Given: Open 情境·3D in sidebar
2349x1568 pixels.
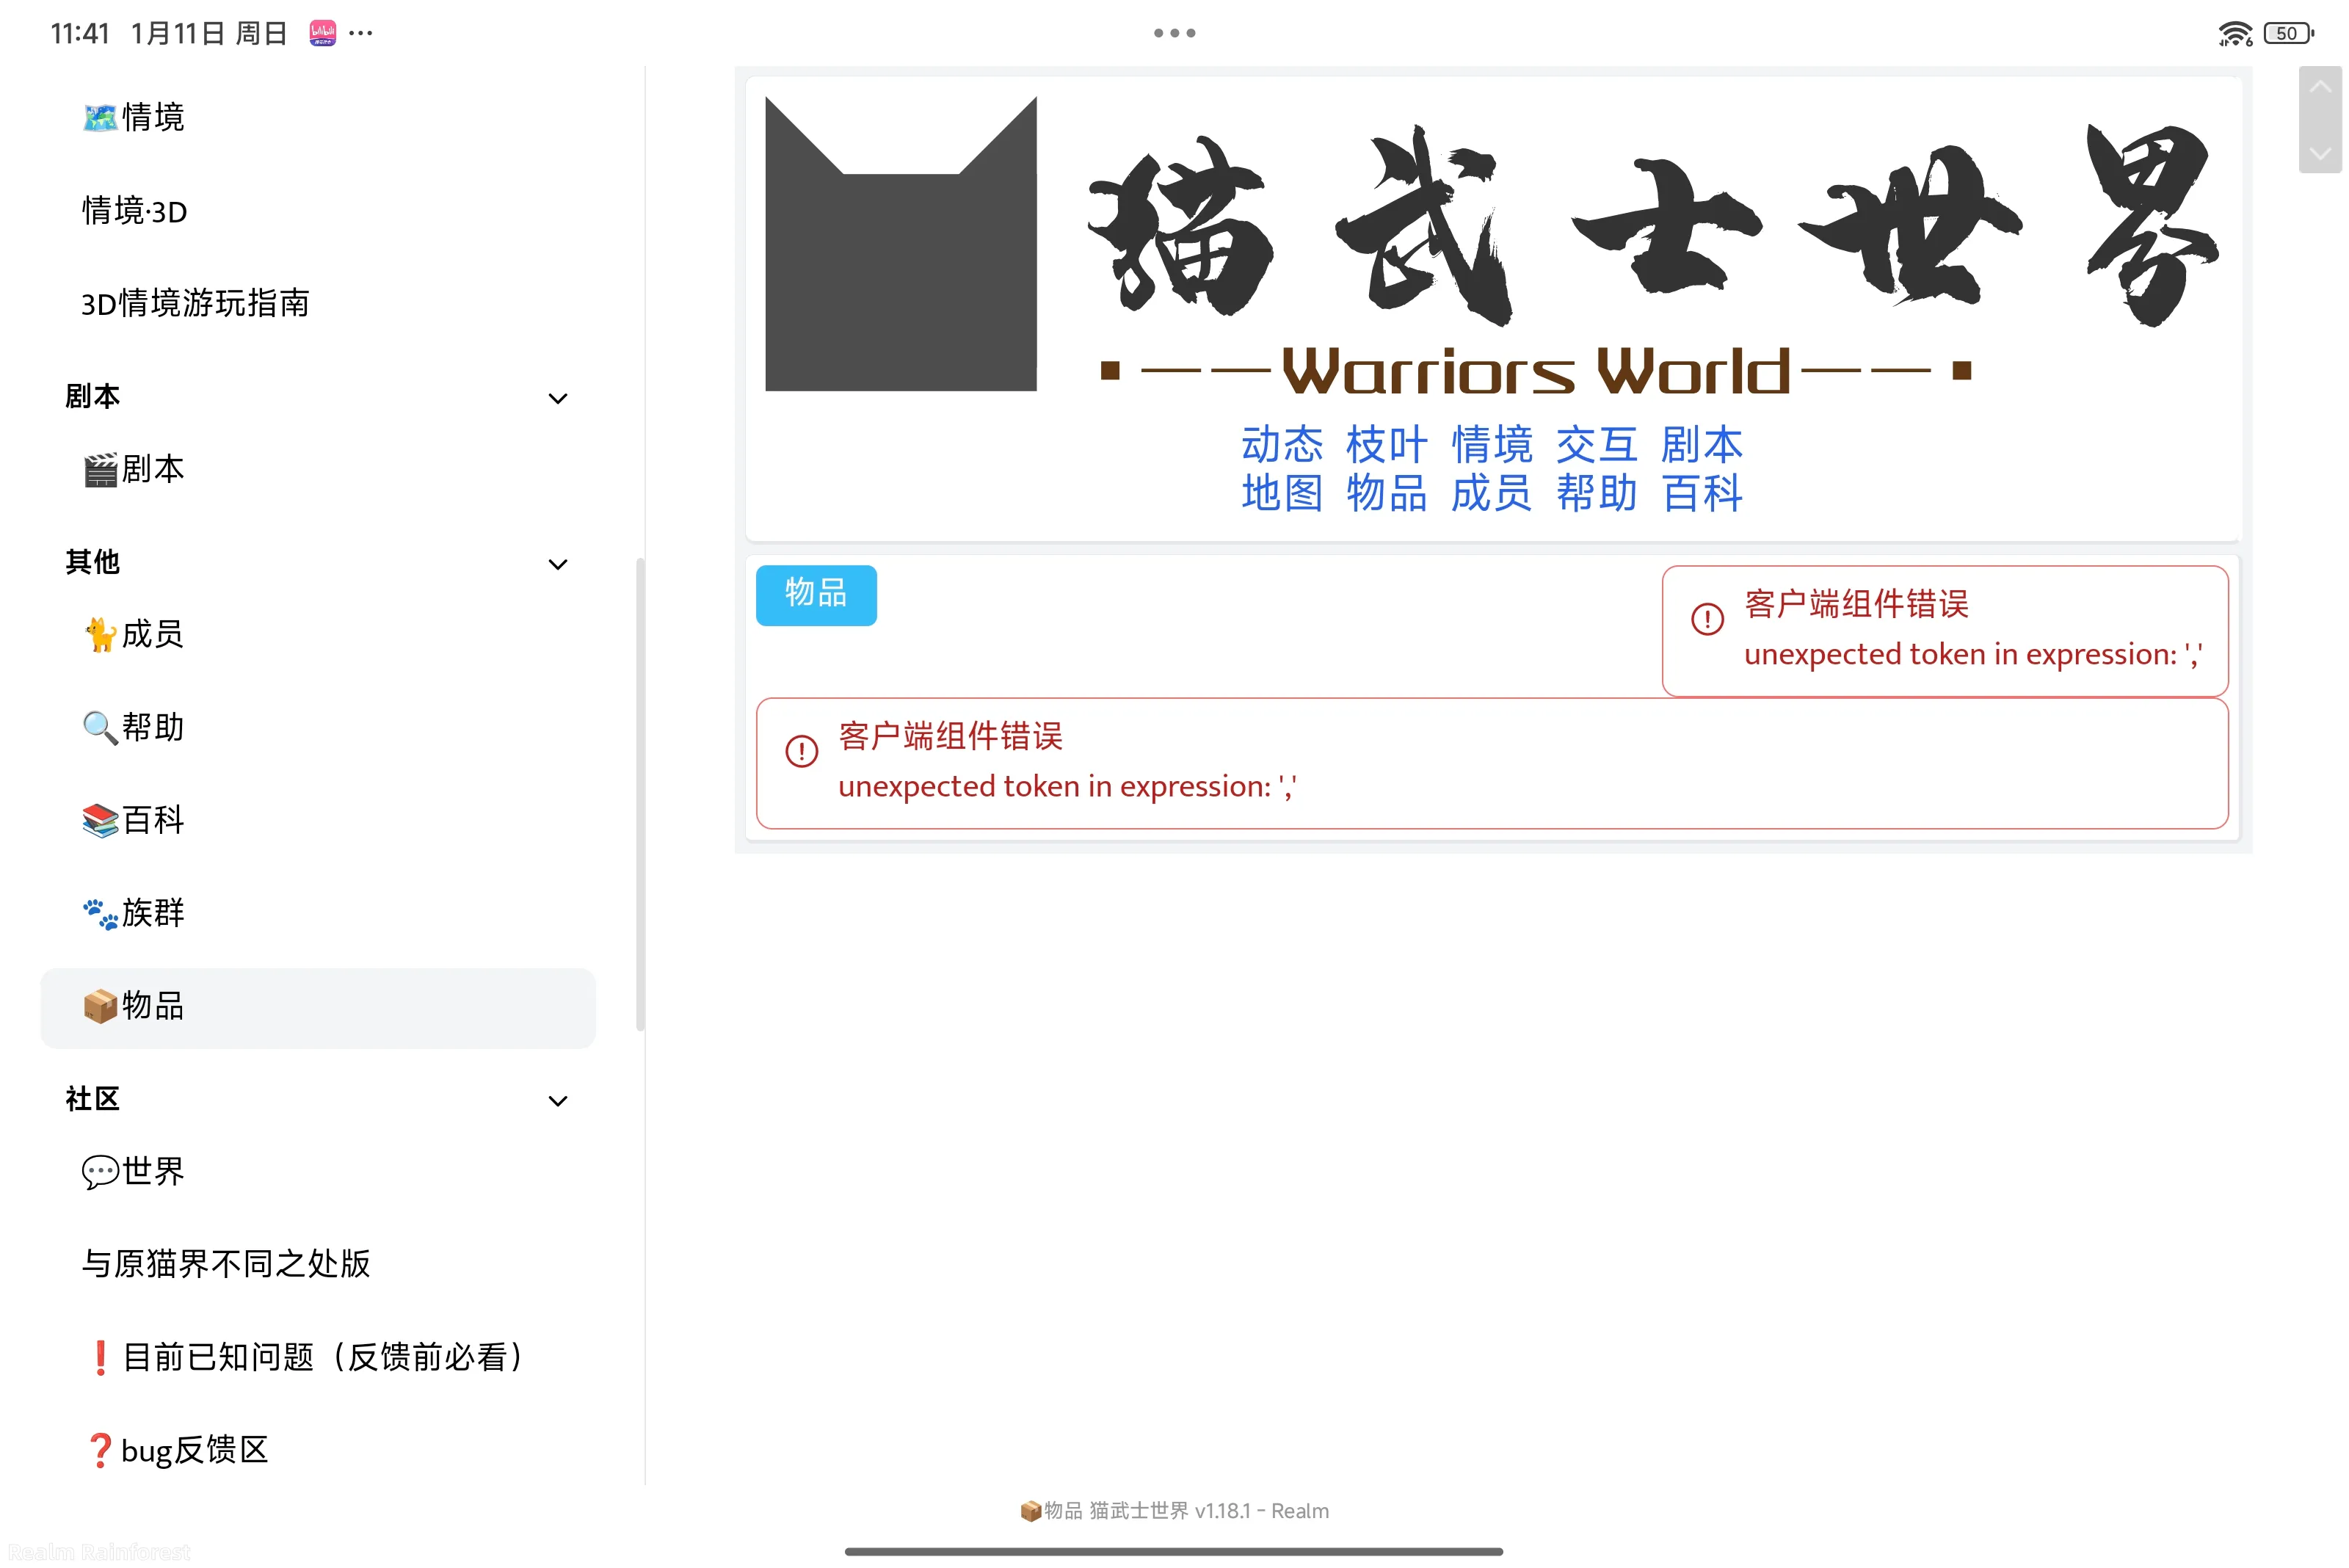Looking at the screenshot, I should tap(135, 211).
